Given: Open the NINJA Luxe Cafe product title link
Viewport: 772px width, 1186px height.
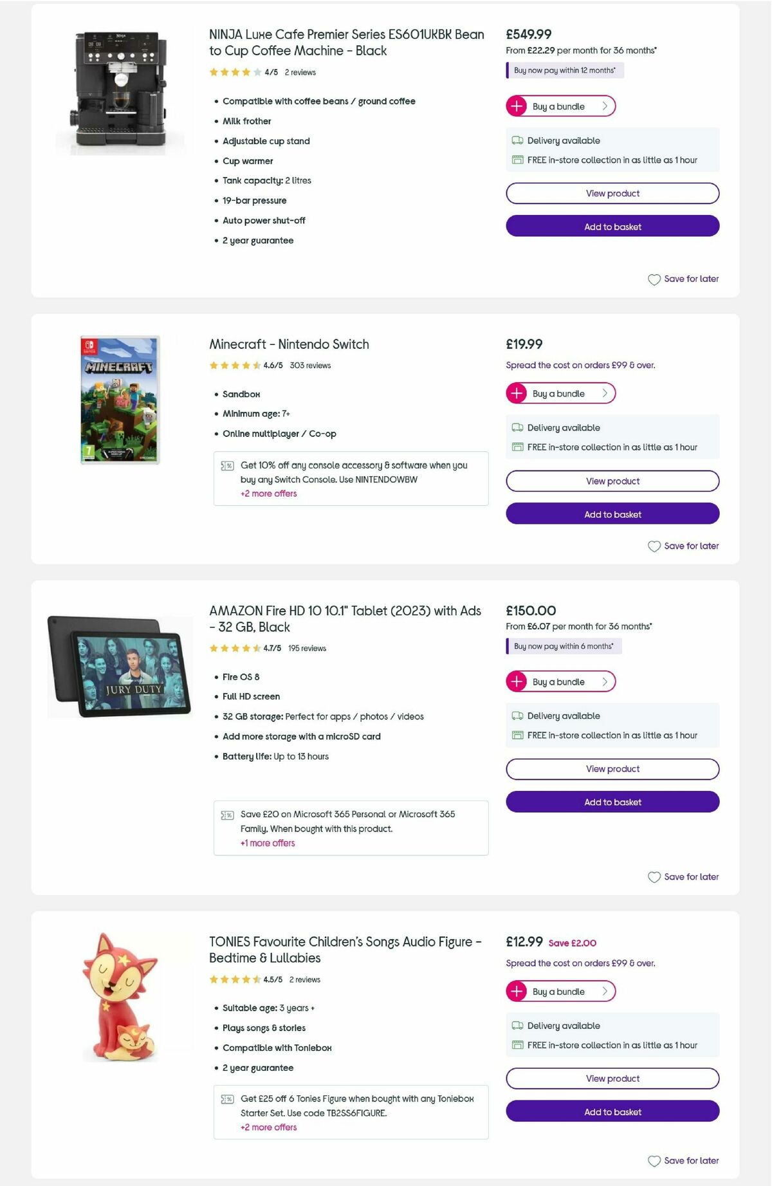Looking at the screenshot, I should (x=345, y=42).
